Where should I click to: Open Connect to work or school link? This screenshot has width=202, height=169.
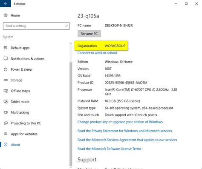coord(97,53)
